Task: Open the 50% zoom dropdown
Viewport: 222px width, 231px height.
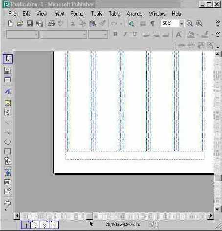Action: 181,23
